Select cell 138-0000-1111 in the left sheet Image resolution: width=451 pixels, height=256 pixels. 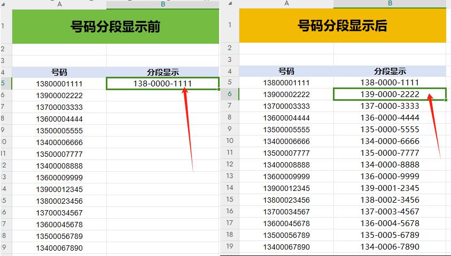(163, 84)
